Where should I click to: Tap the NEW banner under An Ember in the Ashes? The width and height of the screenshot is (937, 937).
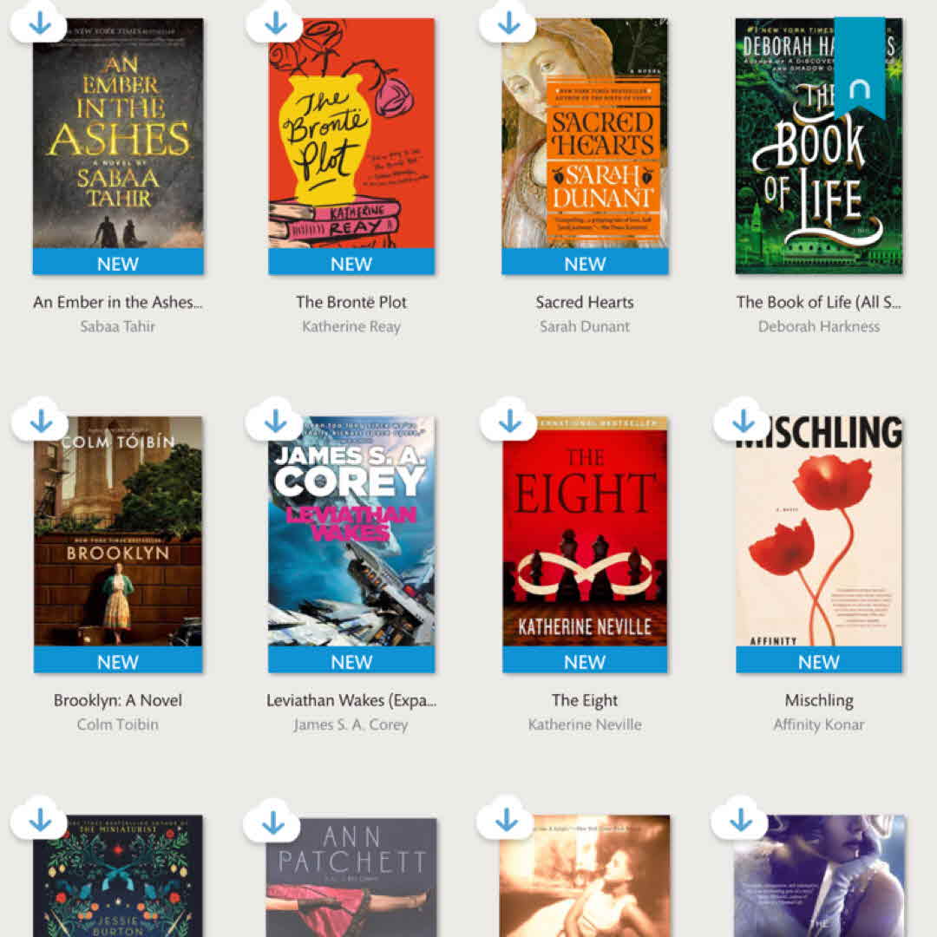[x=118, y=262]
